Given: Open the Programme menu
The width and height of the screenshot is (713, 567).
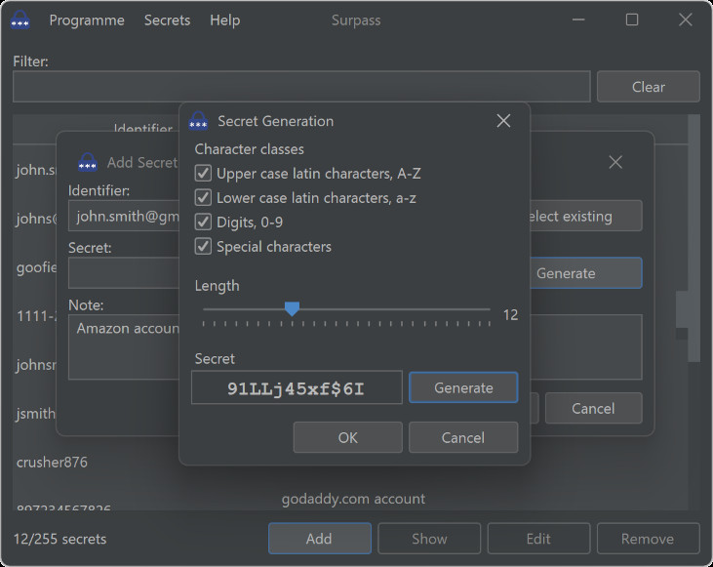Looking at the screenshot, I should click(x=87, y=20).
